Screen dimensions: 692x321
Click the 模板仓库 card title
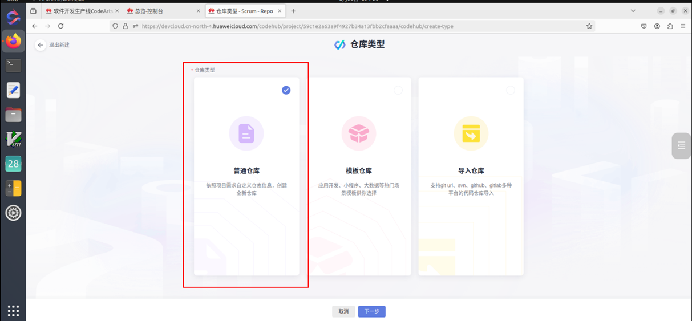pos(359,170)
